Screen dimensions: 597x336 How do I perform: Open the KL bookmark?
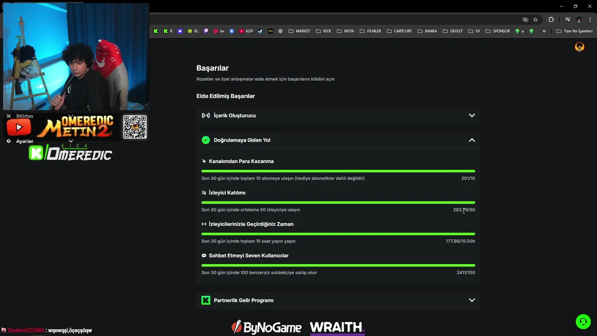click(193, 31)
